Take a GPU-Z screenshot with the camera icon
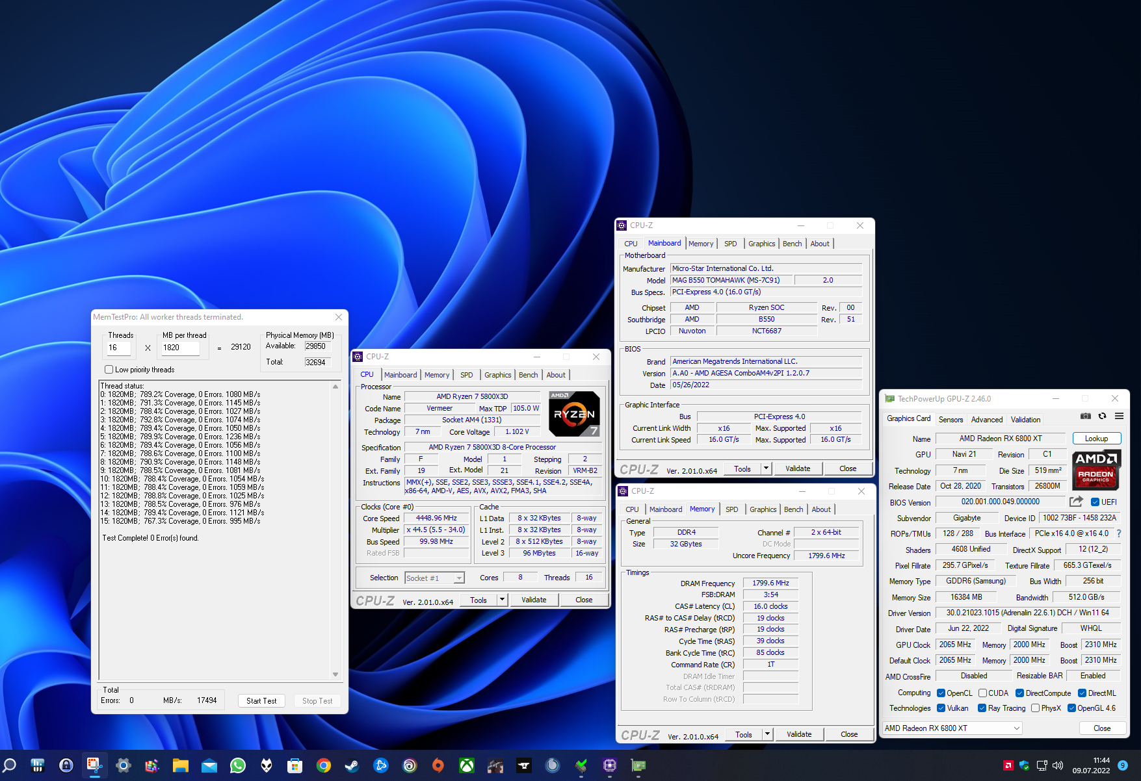 [1085, 416]
